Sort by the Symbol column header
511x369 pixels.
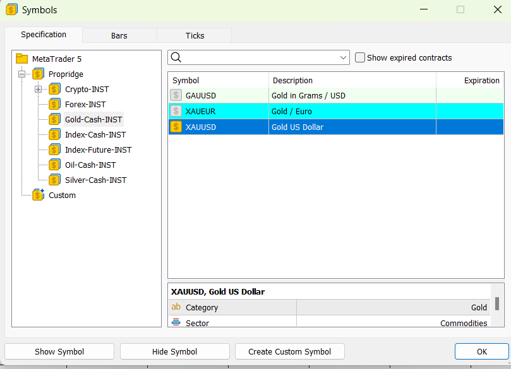point(219,80)
